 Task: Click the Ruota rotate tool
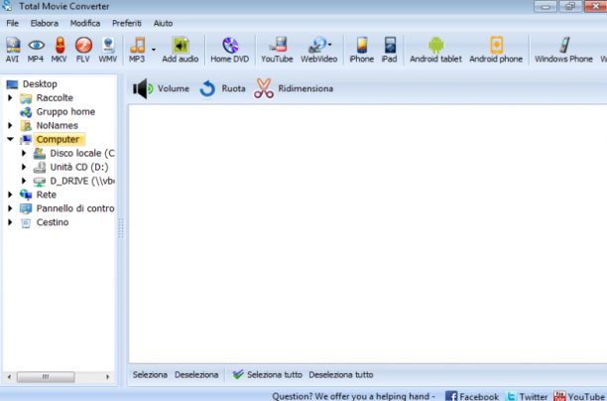[x=222, y=88]
